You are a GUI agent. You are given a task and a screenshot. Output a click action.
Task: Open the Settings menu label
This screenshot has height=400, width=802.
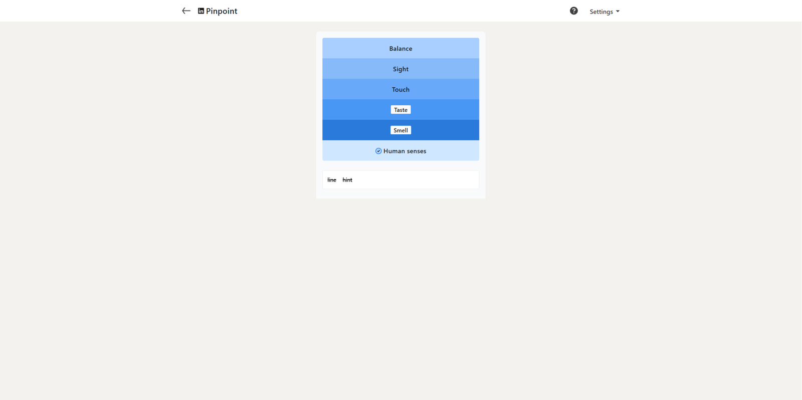601,12
